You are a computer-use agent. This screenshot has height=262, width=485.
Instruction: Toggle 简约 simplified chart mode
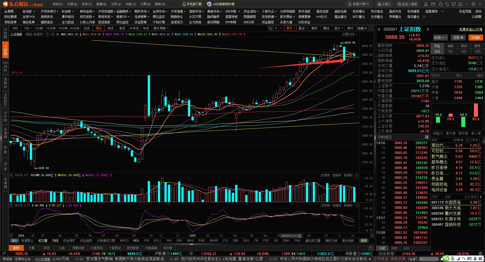point(350,28)
